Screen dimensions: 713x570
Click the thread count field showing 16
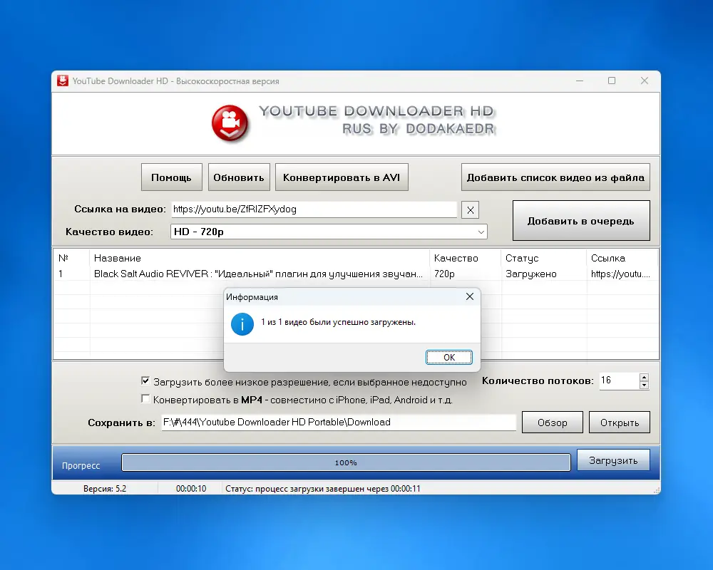click(620, 381)
